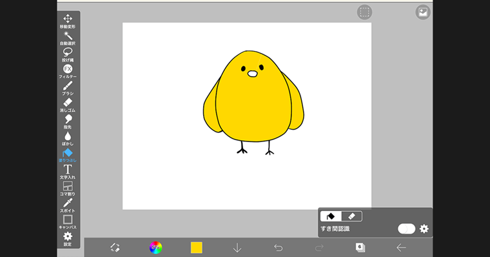The image size is (490, 257).
Task: Select the 消しゴム eraser tool
Action: [x=68, y=105]
